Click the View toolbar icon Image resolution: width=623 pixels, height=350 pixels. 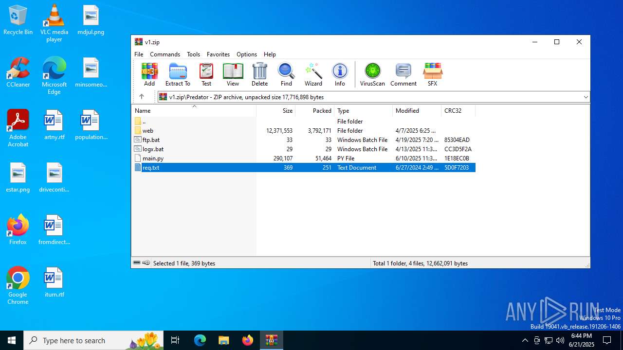[233, 74]
